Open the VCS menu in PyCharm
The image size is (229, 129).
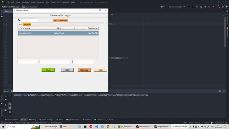(59, 3)
